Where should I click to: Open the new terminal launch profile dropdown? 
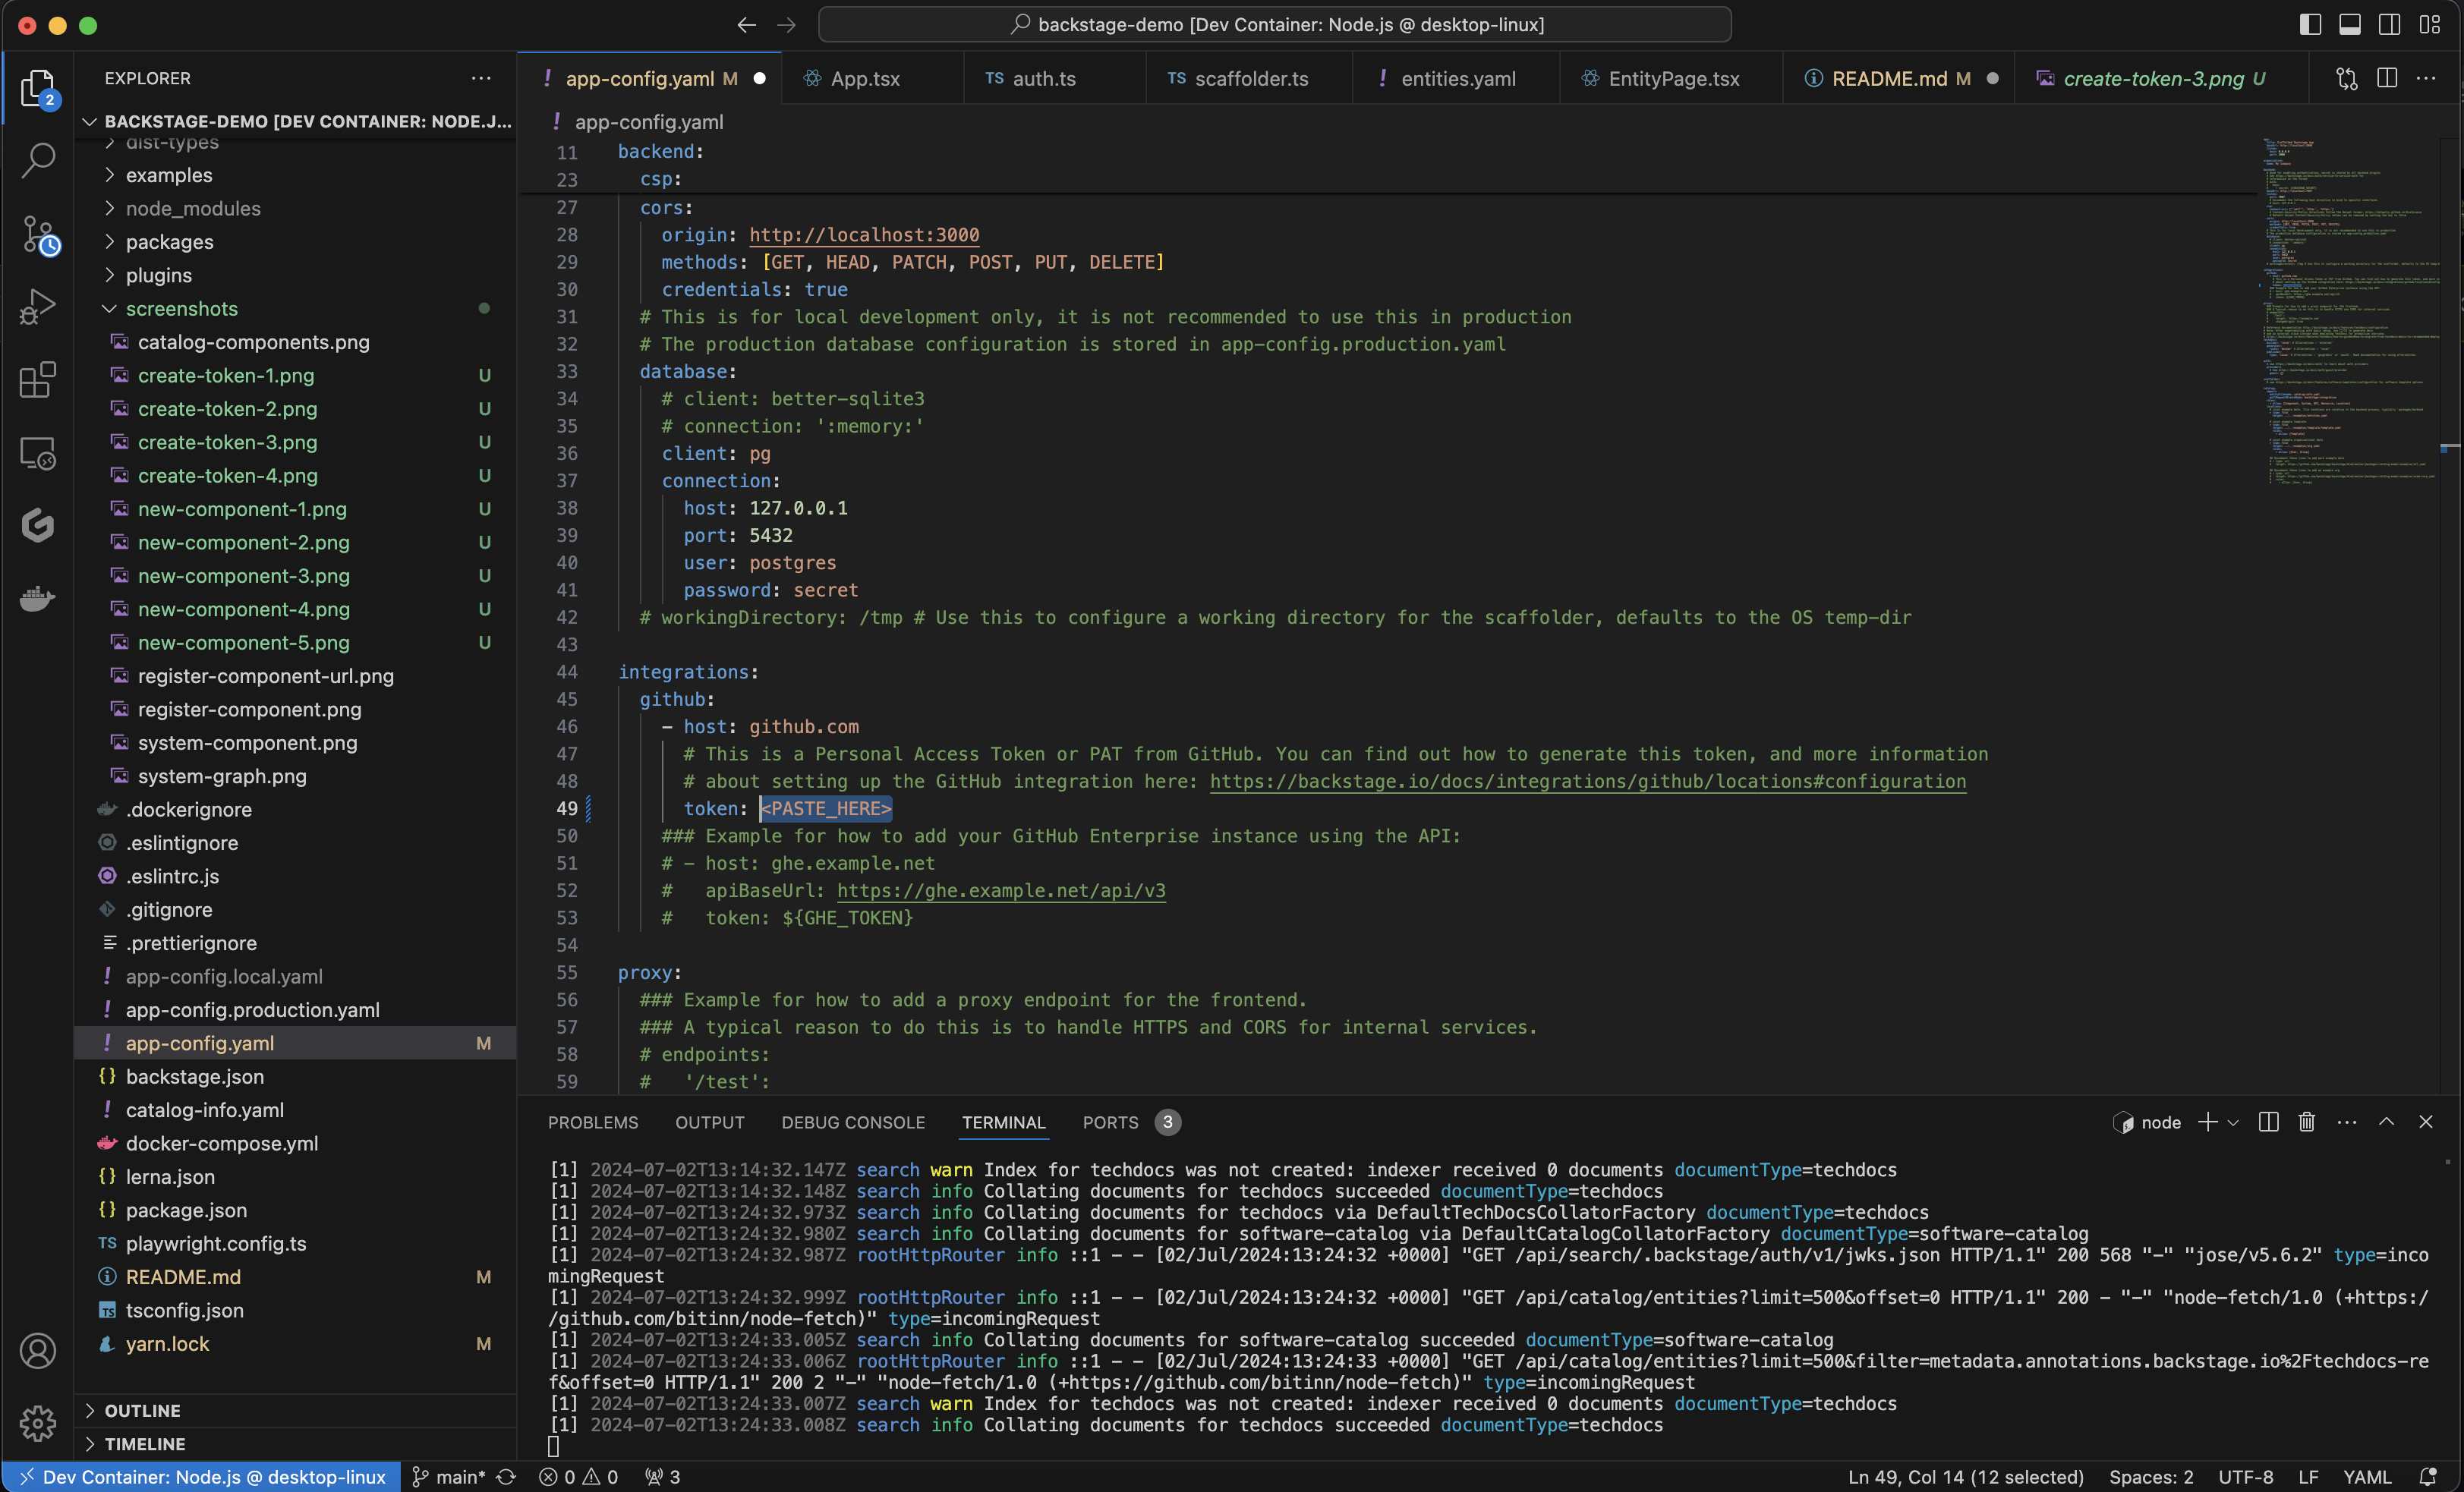point(2233,1122)
